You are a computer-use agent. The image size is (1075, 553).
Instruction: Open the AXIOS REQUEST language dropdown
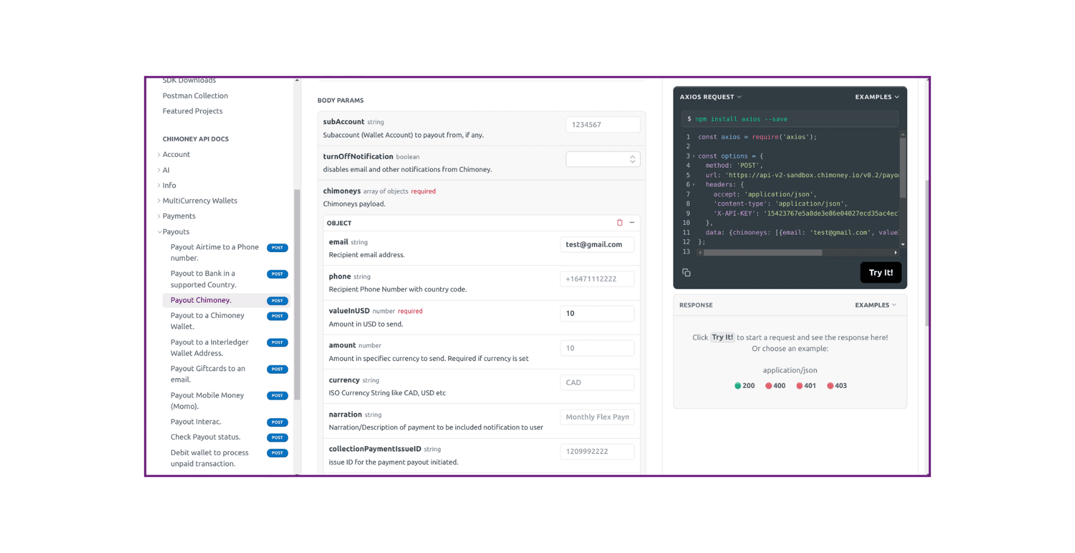711,97
